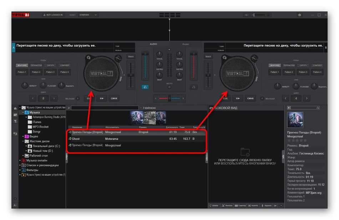The height and width of the screenshot is (220, 339).
Task: Collapse the Музыка tree node
Action: [x=23, y=112]
